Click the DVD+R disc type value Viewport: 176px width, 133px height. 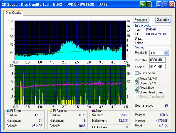click(151, 29)
